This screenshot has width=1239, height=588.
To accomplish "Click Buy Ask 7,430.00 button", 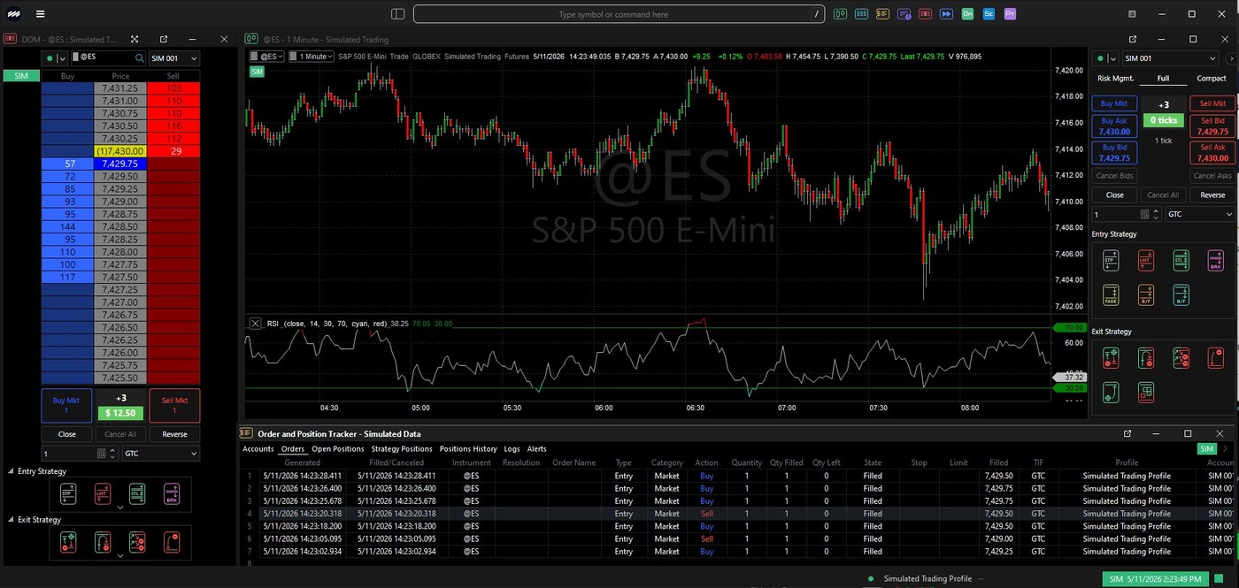I will (1114, 126).
